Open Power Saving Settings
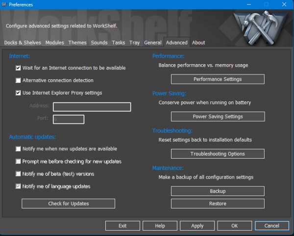 [218, 117]
